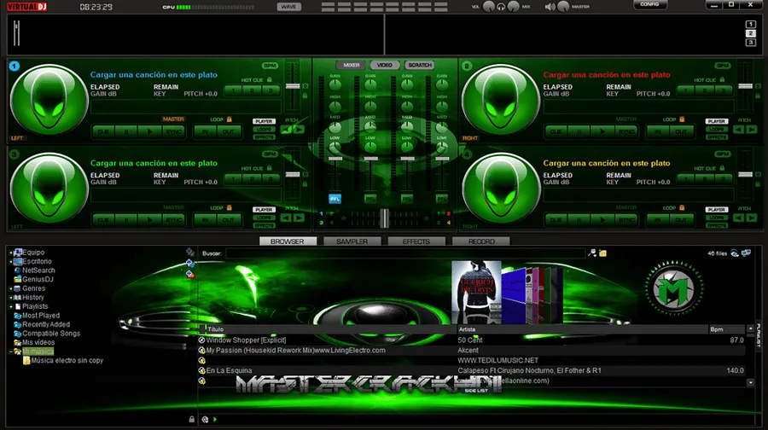
Task: Toggle deck 1 loop lock
Action: coord(229,119)
